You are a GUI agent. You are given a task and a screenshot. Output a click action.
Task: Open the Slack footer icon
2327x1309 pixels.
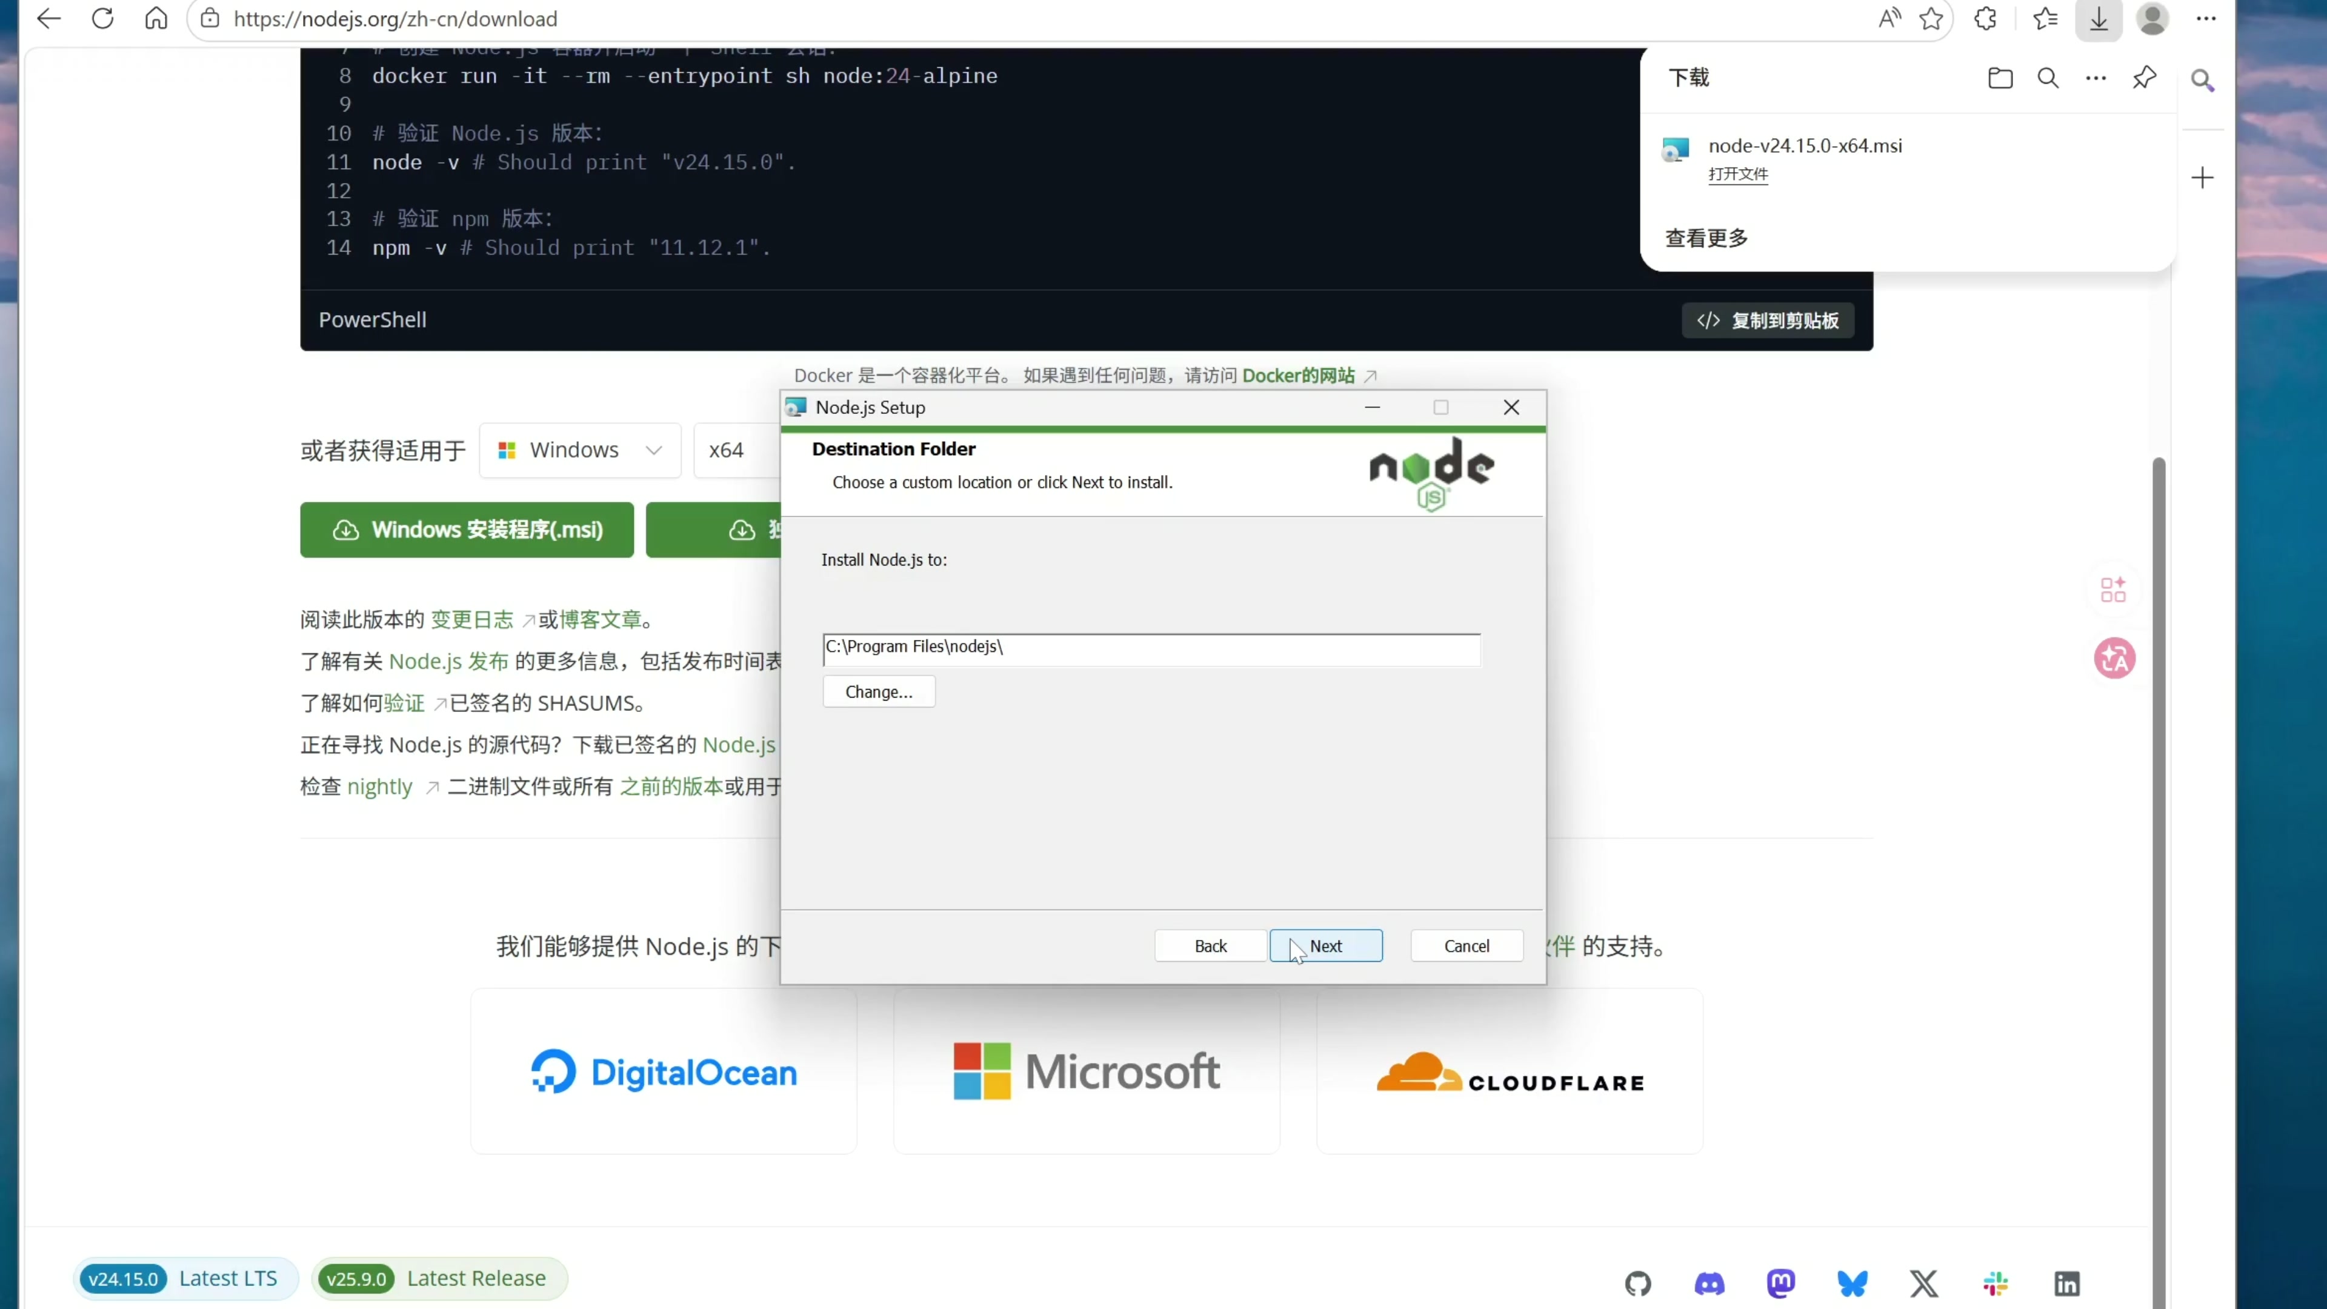pos(1996,1284)
